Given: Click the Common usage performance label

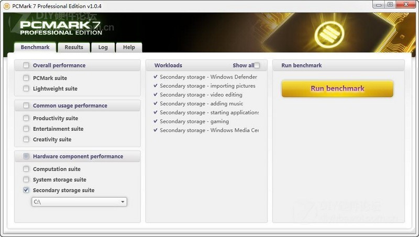Looking at the screenshot, I should click(70, 106).
